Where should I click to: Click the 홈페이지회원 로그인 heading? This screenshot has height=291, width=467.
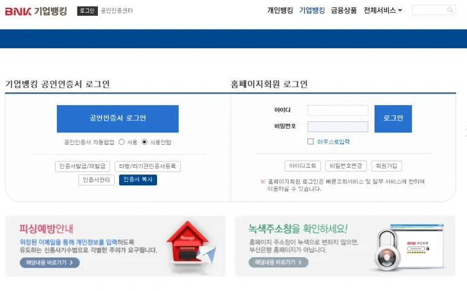pos(269,84)
